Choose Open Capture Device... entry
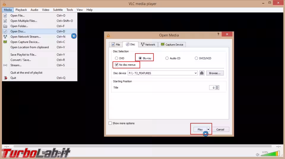This screenshot has height=159, width=285. [x=39, y=42]
